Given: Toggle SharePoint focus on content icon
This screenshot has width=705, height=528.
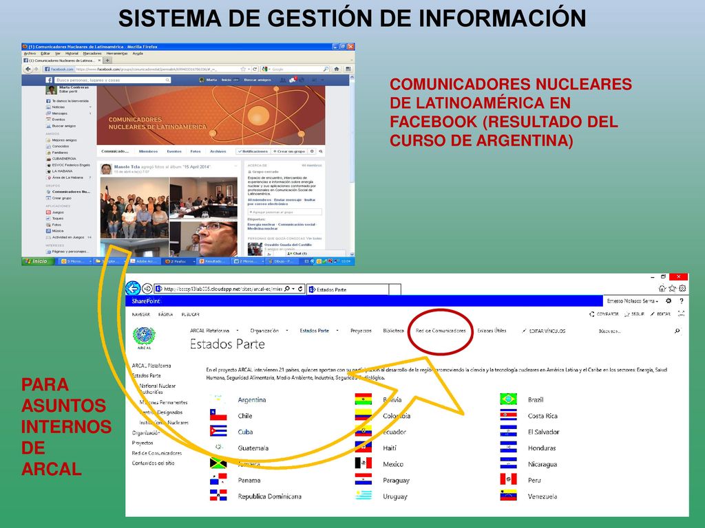Looking at the screenshot, I should coord(681,313).
